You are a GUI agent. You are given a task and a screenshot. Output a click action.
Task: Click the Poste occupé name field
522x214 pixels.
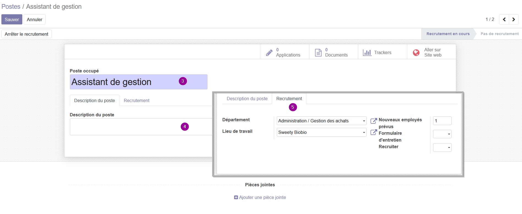pos(138,82)
